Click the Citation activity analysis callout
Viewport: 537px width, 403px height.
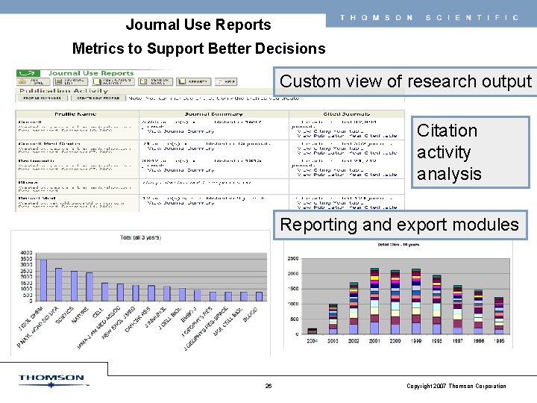[470, 152]
